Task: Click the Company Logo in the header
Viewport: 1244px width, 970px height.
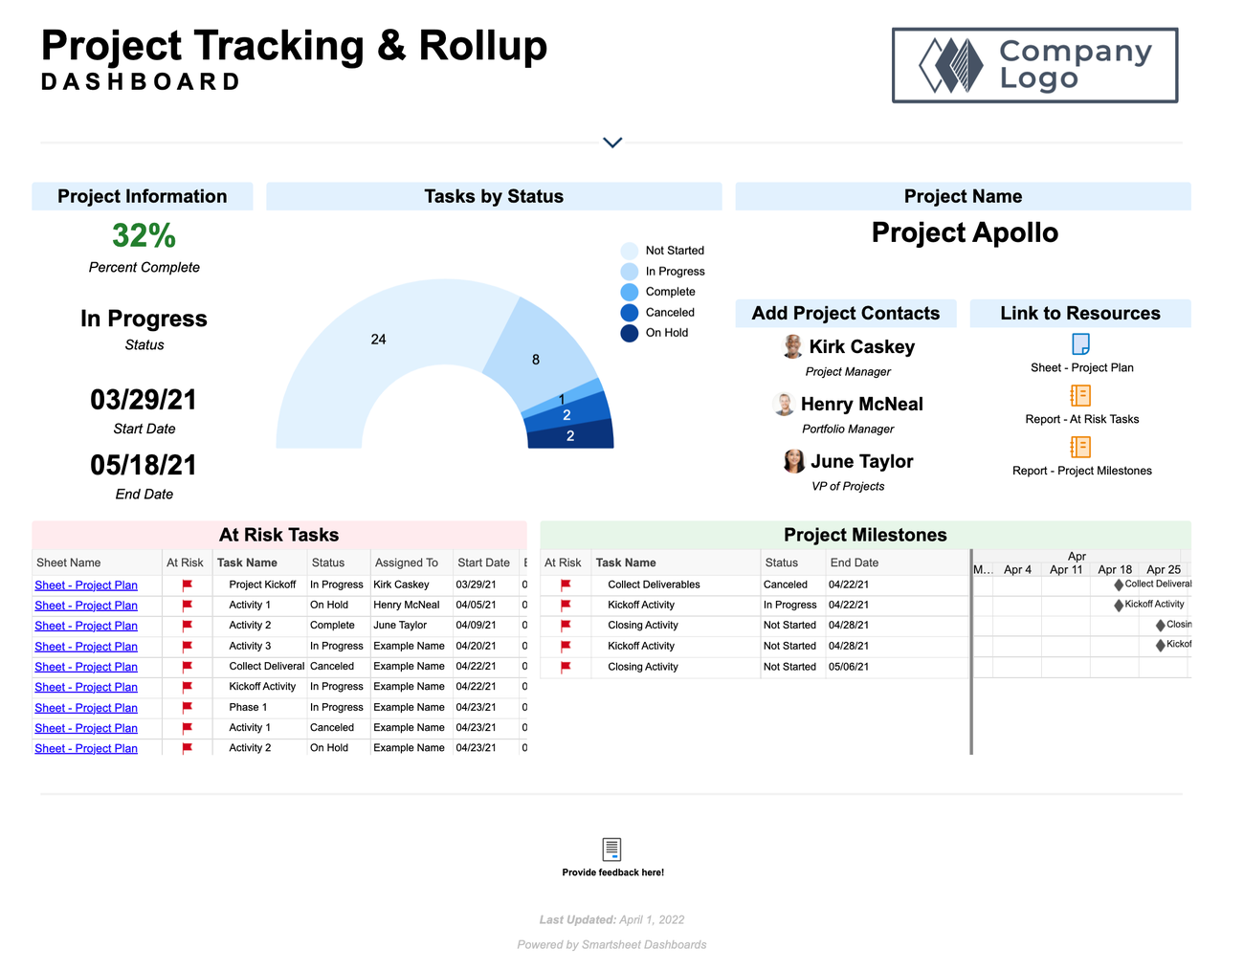Action: tap(1034, 64)
